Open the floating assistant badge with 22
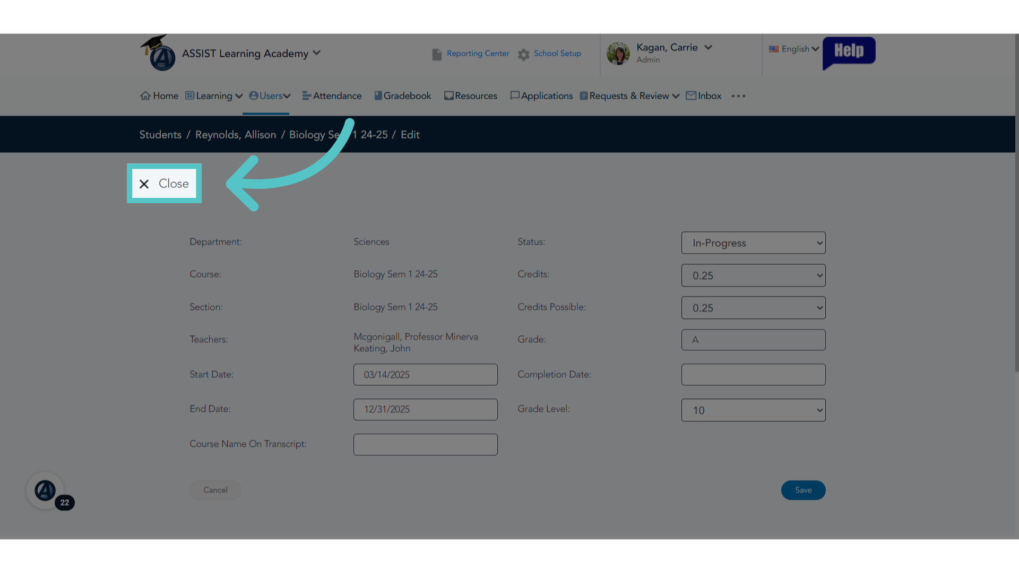The width and height of the screenshot is (1019, 573). click(46, 491)
